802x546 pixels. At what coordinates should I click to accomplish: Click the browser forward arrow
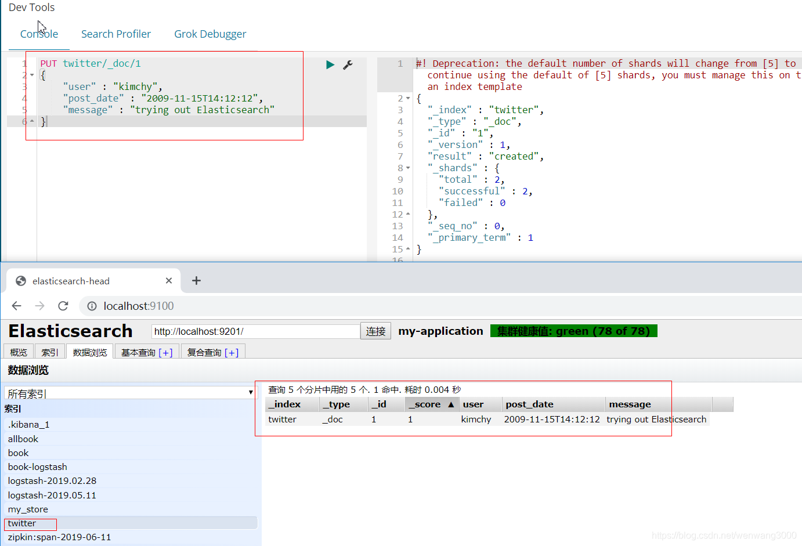[x=39, y=306]
